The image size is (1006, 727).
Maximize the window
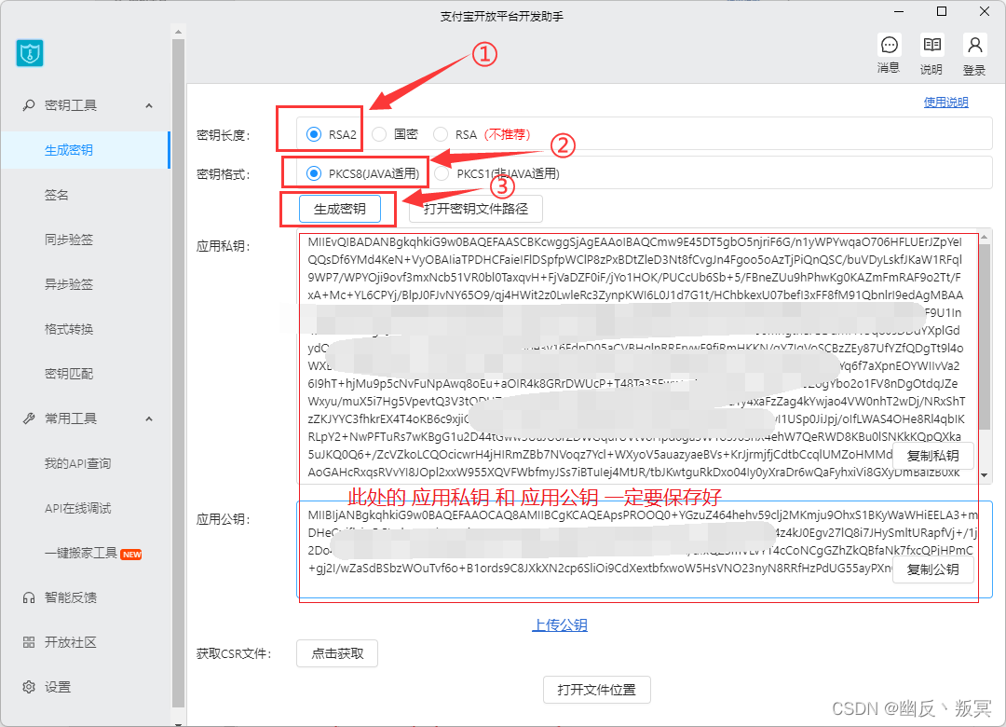tap(941, 11)
